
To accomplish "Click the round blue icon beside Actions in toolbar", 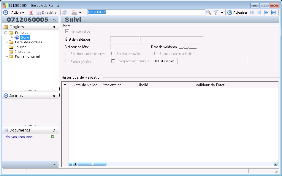I will (6, 12).
